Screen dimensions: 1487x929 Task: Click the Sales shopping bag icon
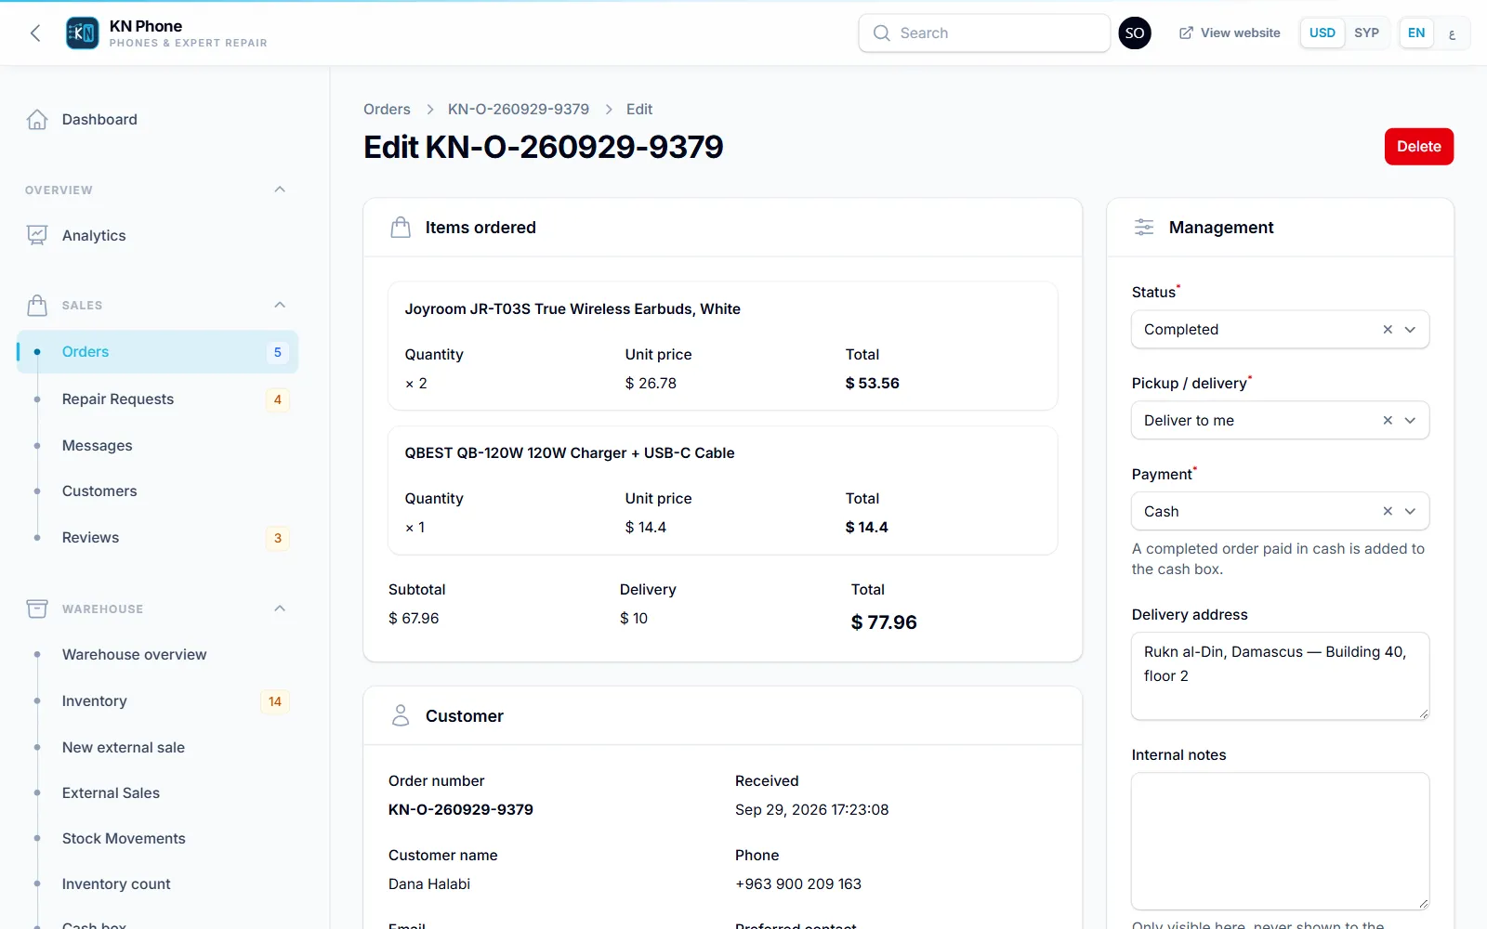pos(37,306)
